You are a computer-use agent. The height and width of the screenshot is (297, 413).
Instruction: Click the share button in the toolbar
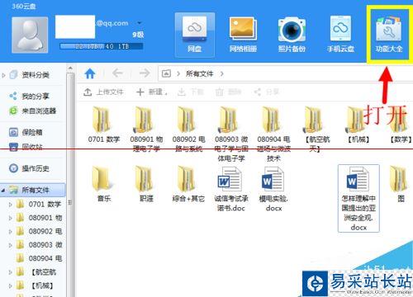[267, 92]
